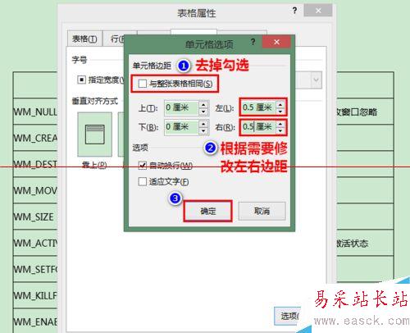Close the 表格属性 dialog
Viewport: 410px width, 333px height.
click(x=318, y=11)
